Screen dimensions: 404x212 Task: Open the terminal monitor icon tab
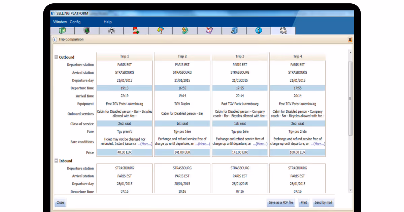tap(87, 31)
